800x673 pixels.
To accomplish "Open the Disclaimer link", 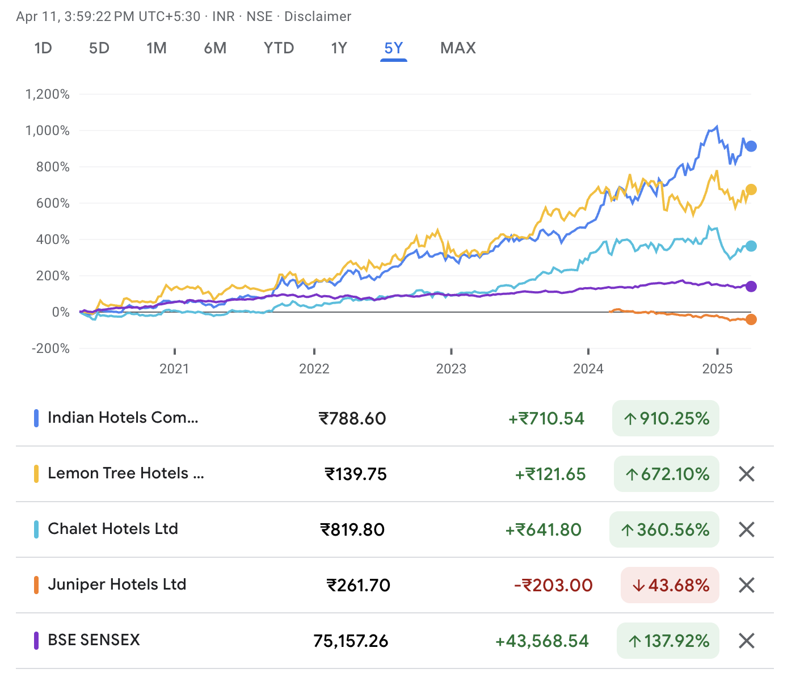I will point(318,16).
